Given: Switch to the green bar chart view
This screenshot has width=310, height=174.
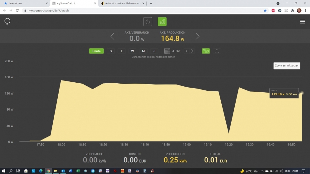Looking at the screenshot, I should coord(162,22).
